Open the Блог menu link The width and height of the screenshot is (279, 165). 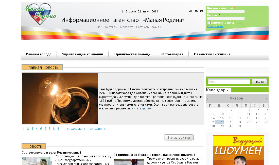coord(98,27)
